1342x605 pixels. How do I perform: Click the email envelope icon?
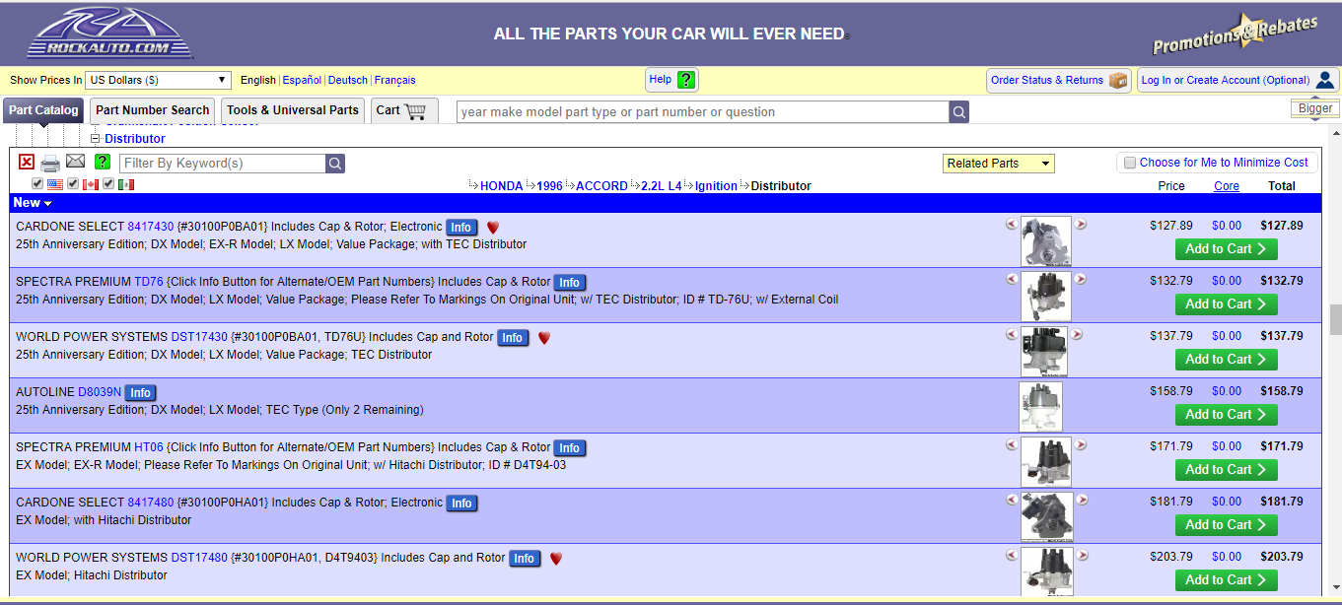coord(75,162)
